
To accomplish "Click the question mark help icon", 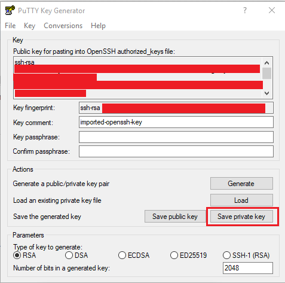I will 245,10.
